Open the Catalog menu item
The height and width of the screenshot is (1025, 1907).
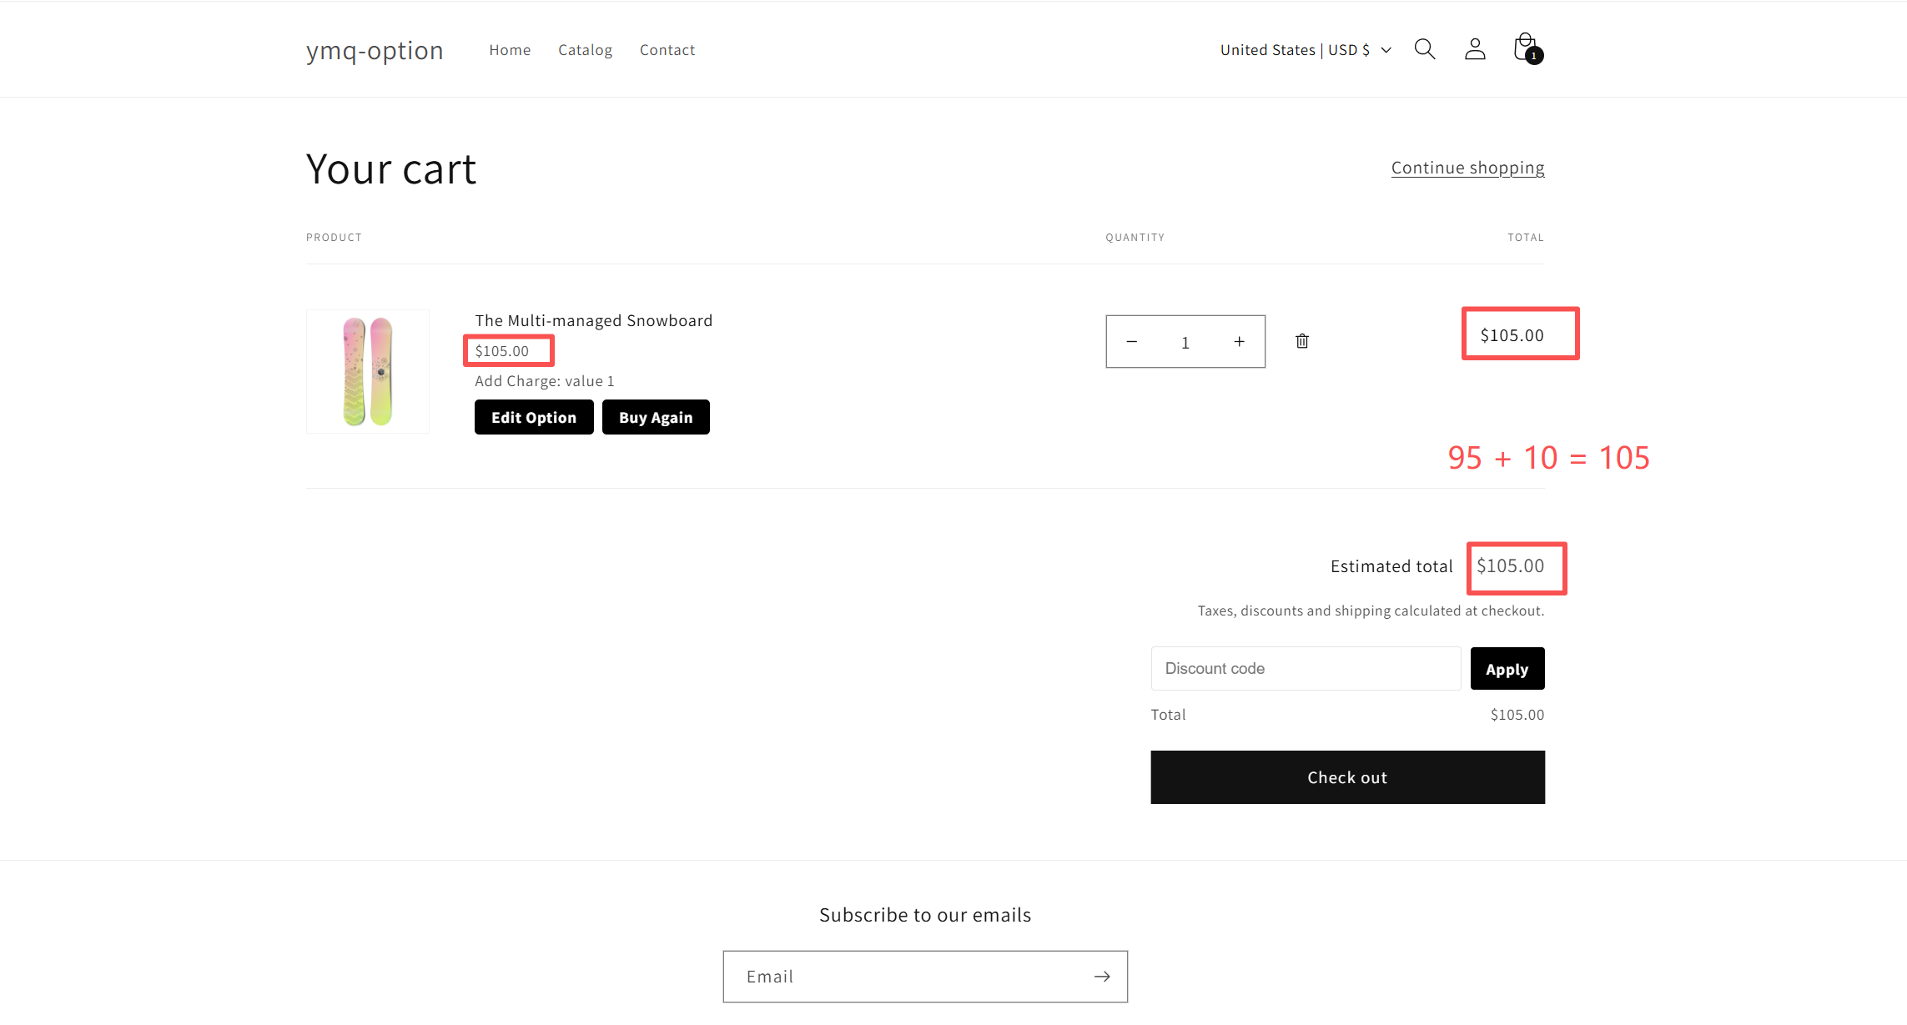pyautogui.click(x=585, y=50)
